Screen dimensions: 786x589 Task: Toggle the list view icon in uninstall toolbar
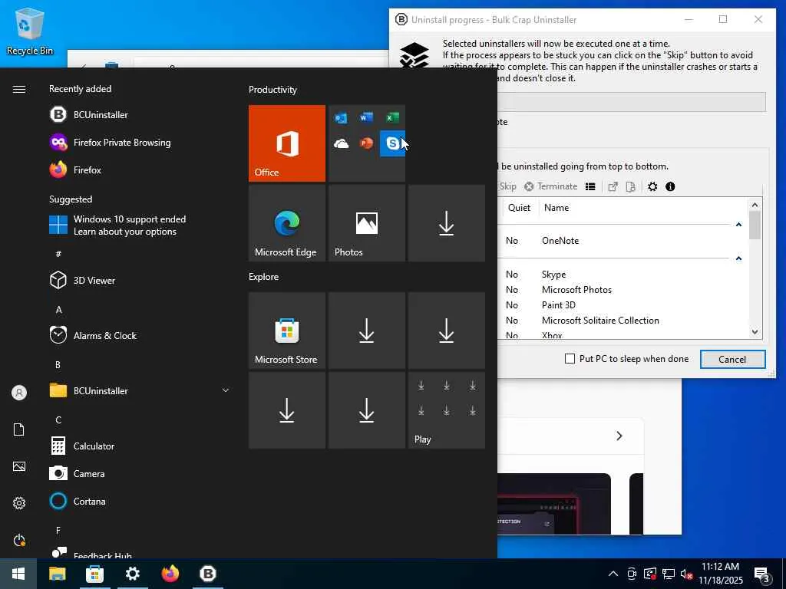(590, 186)
